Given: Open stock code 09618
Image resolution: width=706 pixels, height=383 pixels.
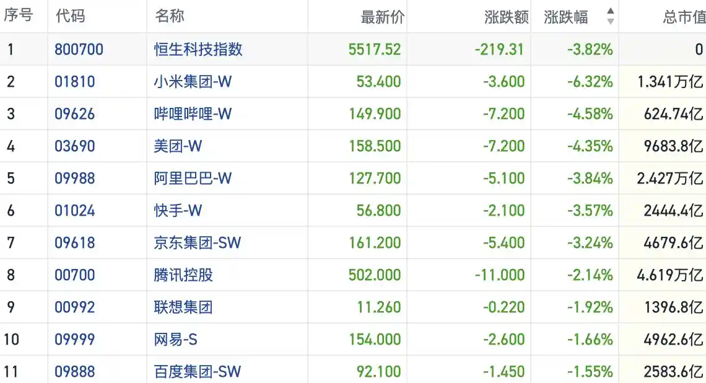Looking at the screenshot, I should pyautogui.click(x=75, y=243).
